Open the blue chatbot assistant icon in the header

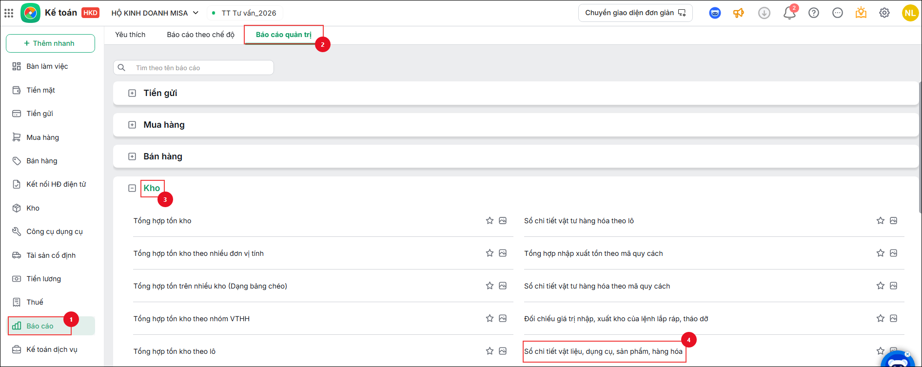(715, 13)
